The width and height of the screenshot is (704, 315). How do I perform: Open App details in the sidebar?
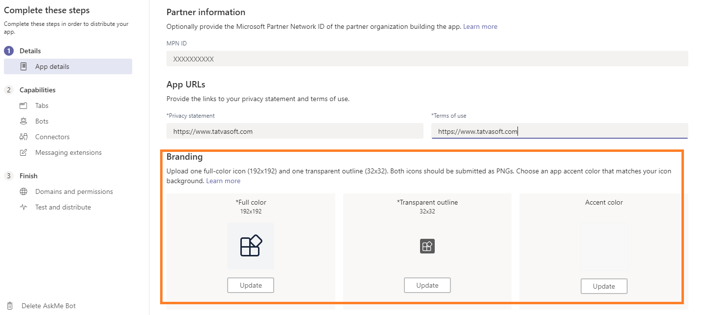68,66
